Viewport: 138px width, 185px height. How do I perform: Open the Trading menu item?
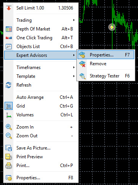tap(41, 20)
